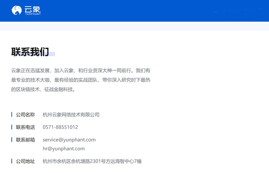
Task: Click the Yunphant elephant logo icon
Action: click(x=16, y=10)
